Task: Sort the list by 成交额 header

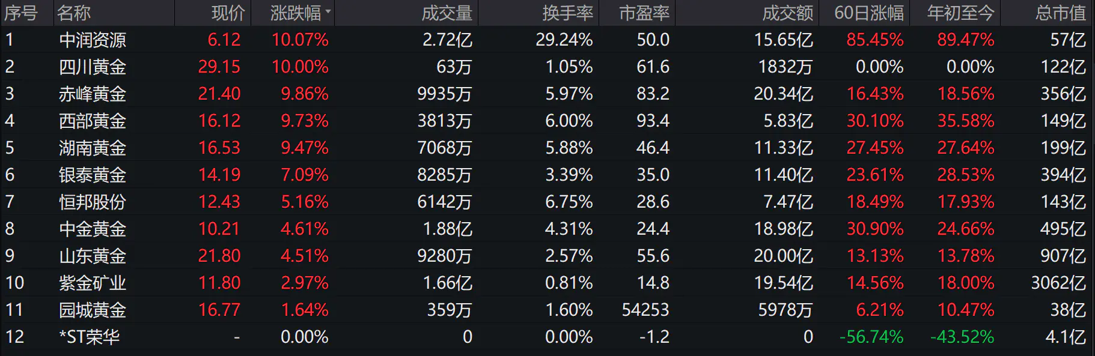Action: (x=787, y=13)
